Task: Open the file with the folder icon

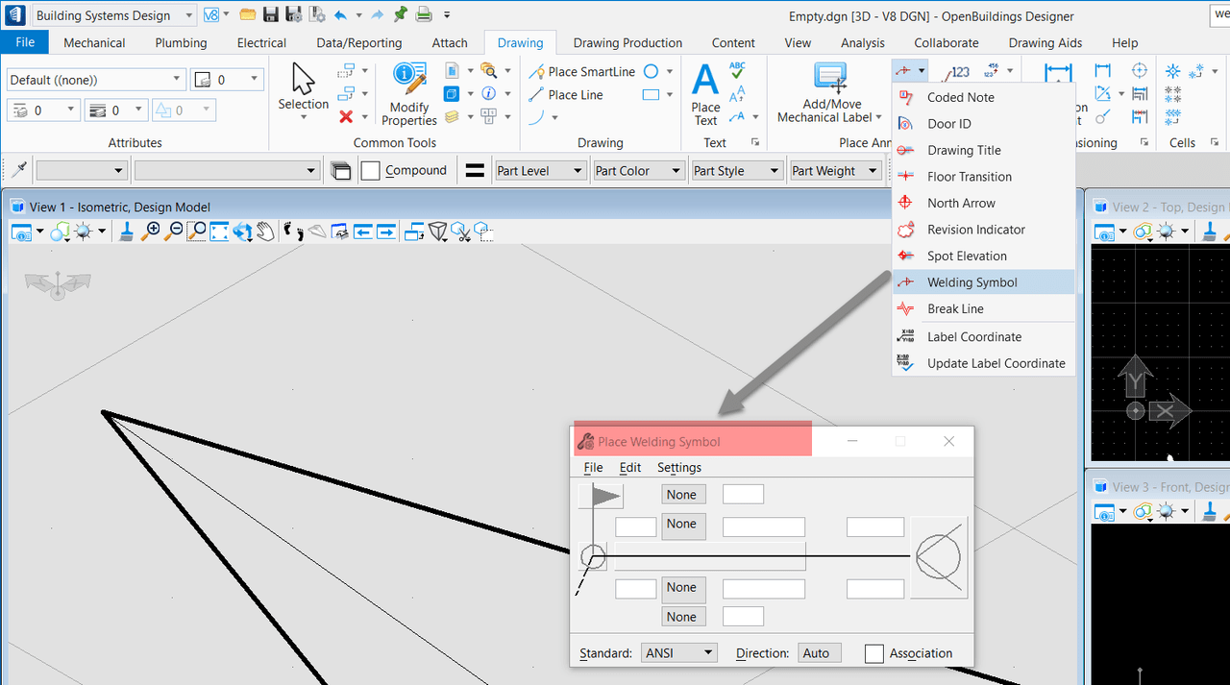Action: coord(248,15)
